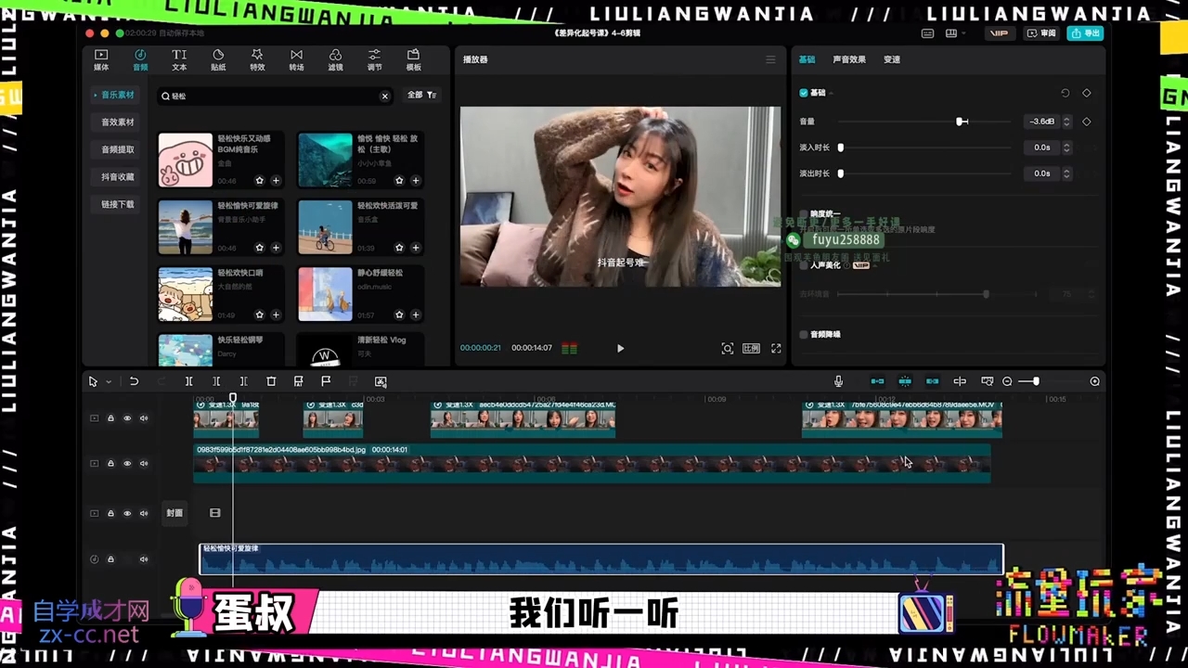Click the split clip tool
Viewport: 1188px width, 668px height.
point(188,381)
